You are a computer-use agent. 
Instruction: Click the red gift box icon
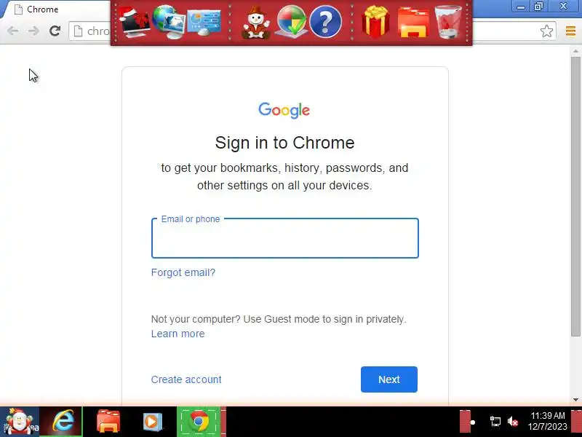[375, 22]
